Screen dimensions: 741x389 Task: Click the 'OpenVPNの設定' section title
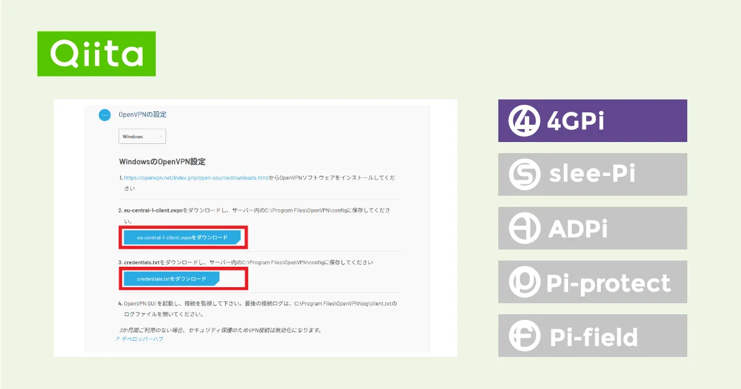pos(143,114)
